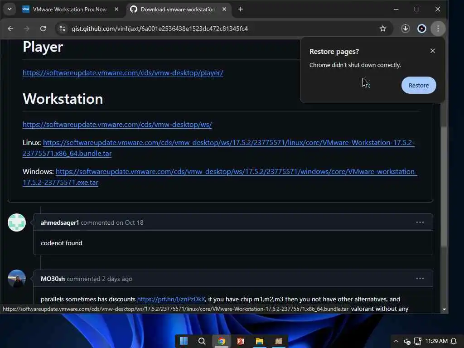Screen dimensions: 464x348
Task: Focus the address bar URL
Action: tap(159, 29)
